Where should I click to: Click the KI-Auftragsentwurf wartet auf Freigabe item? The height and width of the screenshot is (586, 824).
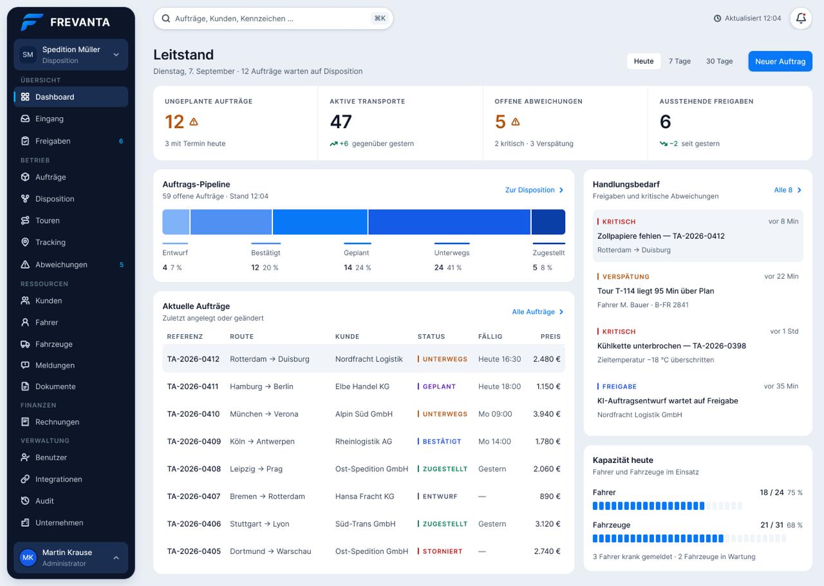click(698, 401)
